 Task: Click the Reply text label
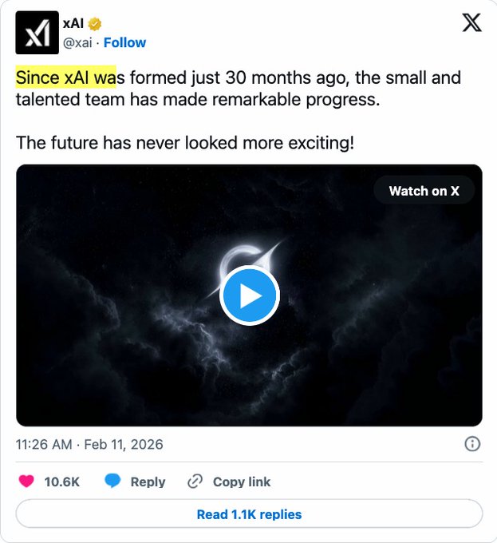(148, 482)
